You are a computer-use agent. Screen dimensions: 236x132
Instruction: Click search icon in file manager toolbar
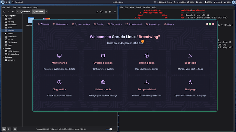(x=102, y=12)
